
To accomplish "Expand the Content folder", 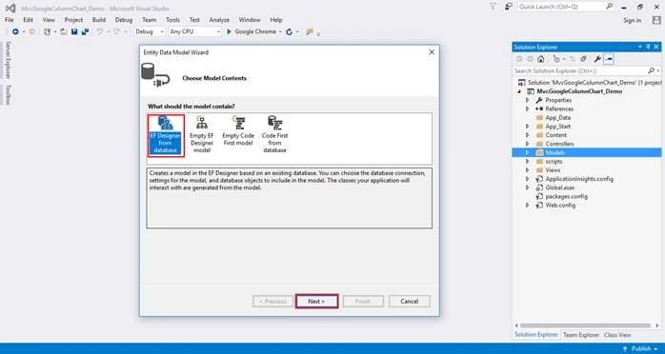I will click(527, 135).
